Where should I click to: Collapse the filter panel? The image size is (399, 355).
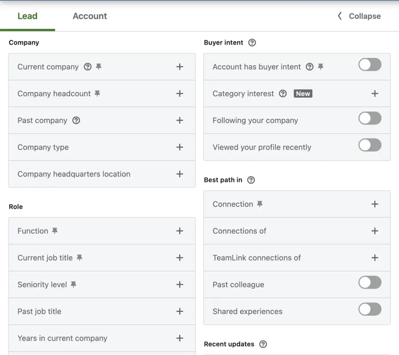click(358, 16)
